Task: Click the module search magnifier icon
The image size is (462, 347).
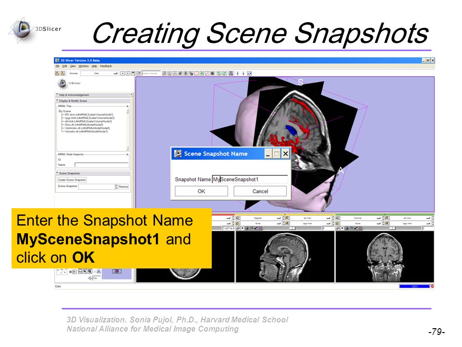Action: tap(164, 73)
